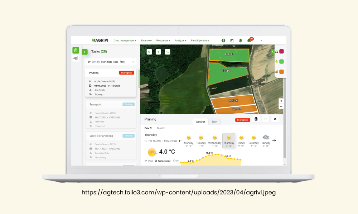
Task: Click the map layers icon
Action: click(x=149, y=52)
